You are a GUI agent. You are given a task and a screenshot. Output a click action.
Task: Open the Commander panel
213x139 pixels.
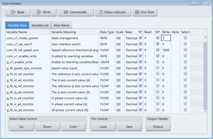(75, 12)
